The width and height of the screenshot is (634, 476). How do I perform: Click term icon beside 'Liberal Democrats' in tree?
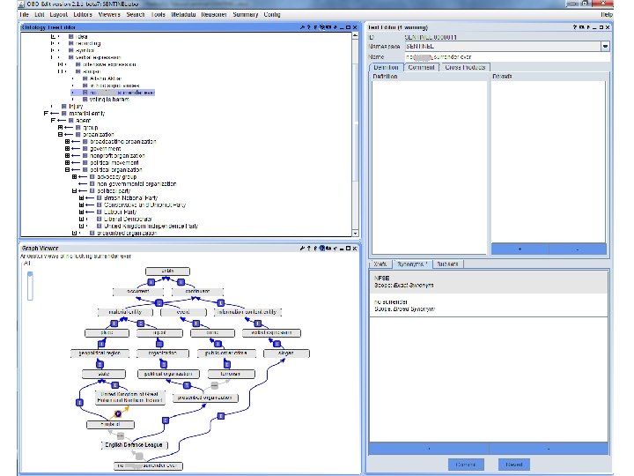pyautogui.click(x=99, y=219)
